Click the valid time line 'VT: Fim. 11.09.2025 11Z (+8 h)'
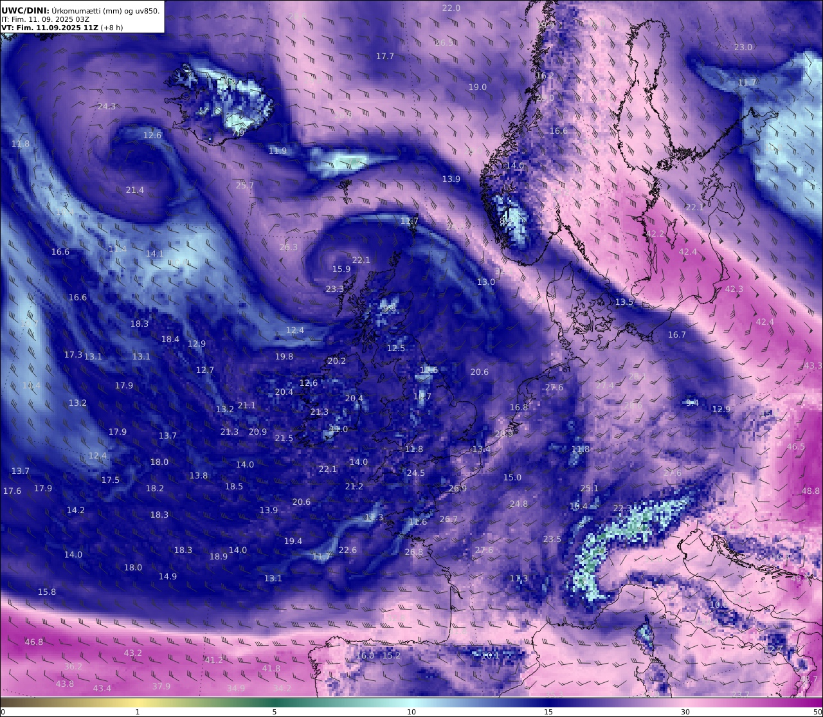The height and width of the screenshot is (717, 823). coord(62,28)
